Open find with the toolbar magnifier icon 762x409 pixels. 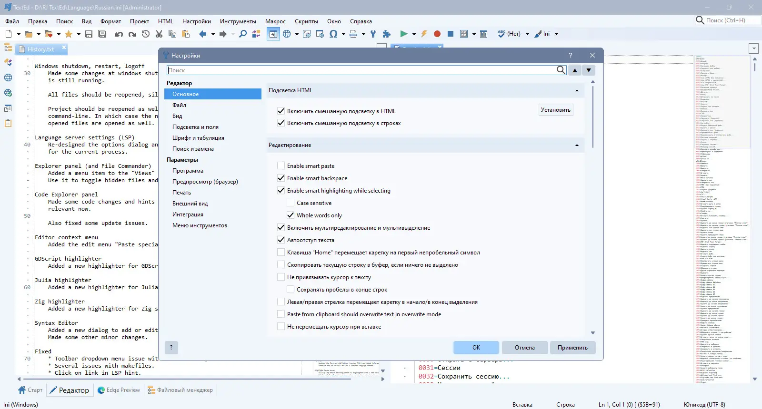pos(243,34)
